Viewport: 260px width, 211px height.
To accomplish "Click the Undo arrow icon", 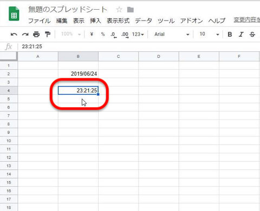I will [x=14, y=34].
